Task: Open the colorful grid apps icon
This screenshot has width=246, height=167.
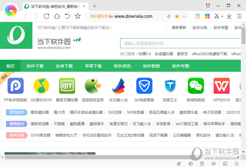Action: (207, 16)
